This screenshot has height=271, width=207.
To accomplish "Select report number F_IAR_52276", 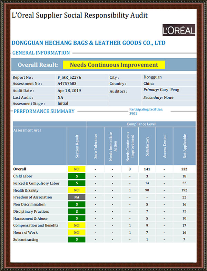I will [69, 77].
